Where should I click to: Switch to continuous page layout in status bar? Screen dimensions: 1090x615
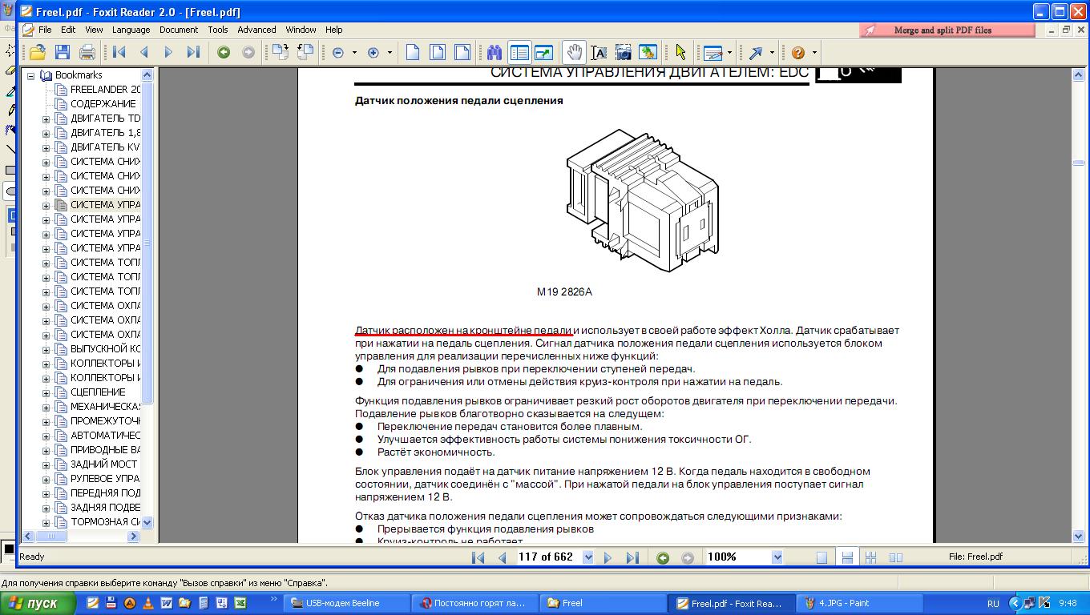coord(846,557)
